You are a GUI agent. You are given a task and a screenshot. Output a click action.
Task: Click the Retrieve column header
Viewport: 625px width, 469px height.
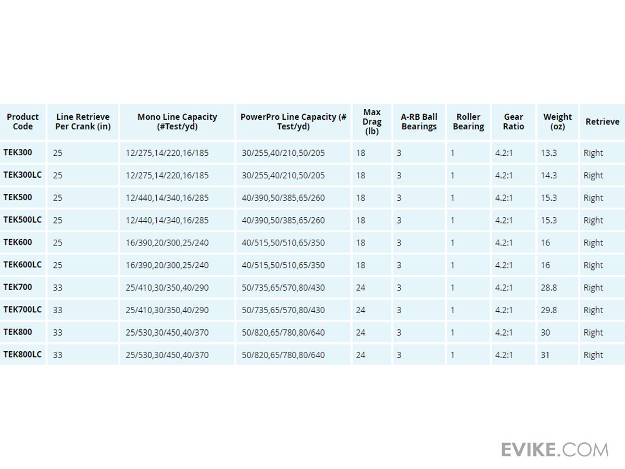pos(602,122)
